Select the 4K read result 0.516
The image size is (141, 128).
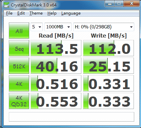(x=56, y=83)
